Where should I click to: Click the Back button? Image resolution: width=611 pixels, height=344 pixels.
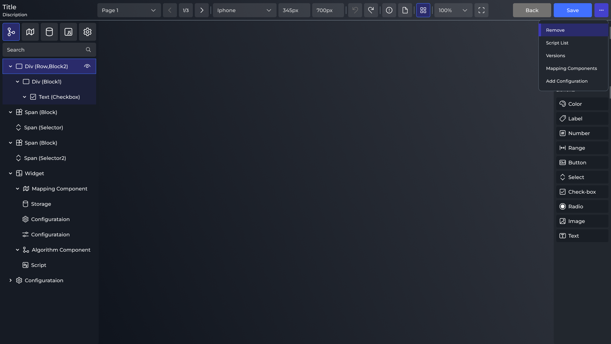click(x=532, y=10)
